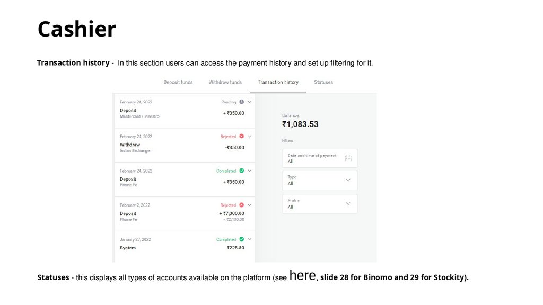Click the ₹1,083.53 balance amount

tap(300, 124)
